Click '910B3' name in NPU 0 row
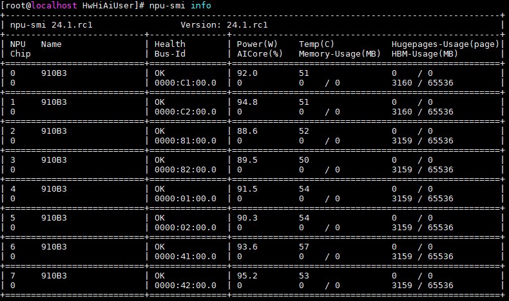The height and width of the screenshot is (301, 509). tap(54, 73)
